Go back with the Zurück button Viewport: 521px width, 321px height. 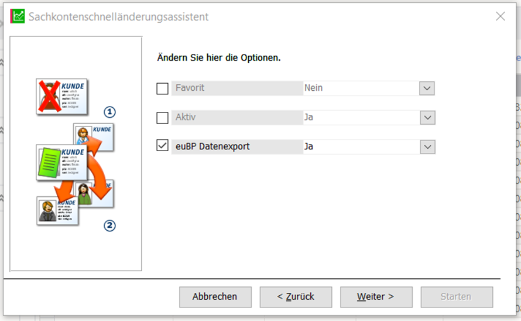(296, 297)
